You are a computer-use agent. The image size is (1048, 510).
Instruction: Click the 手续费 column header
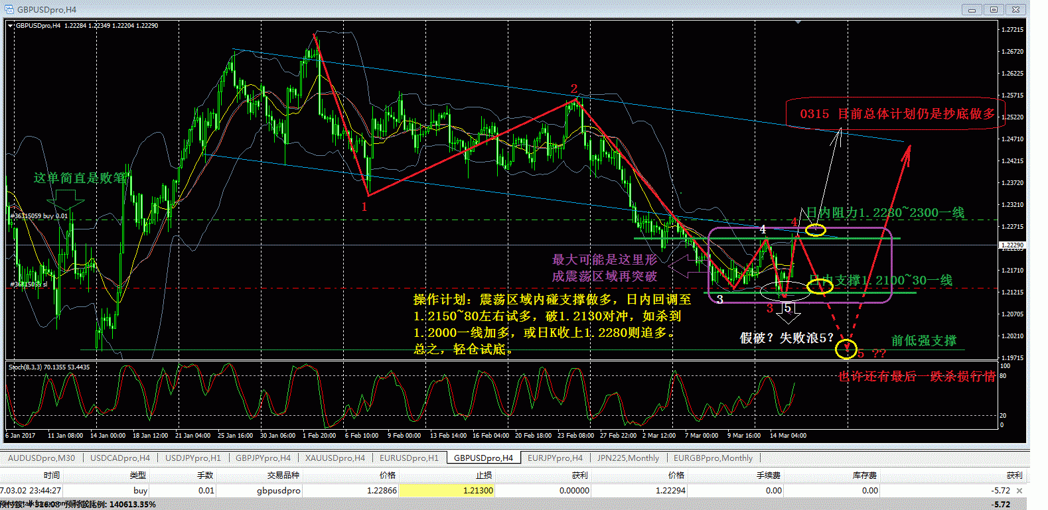769,476
